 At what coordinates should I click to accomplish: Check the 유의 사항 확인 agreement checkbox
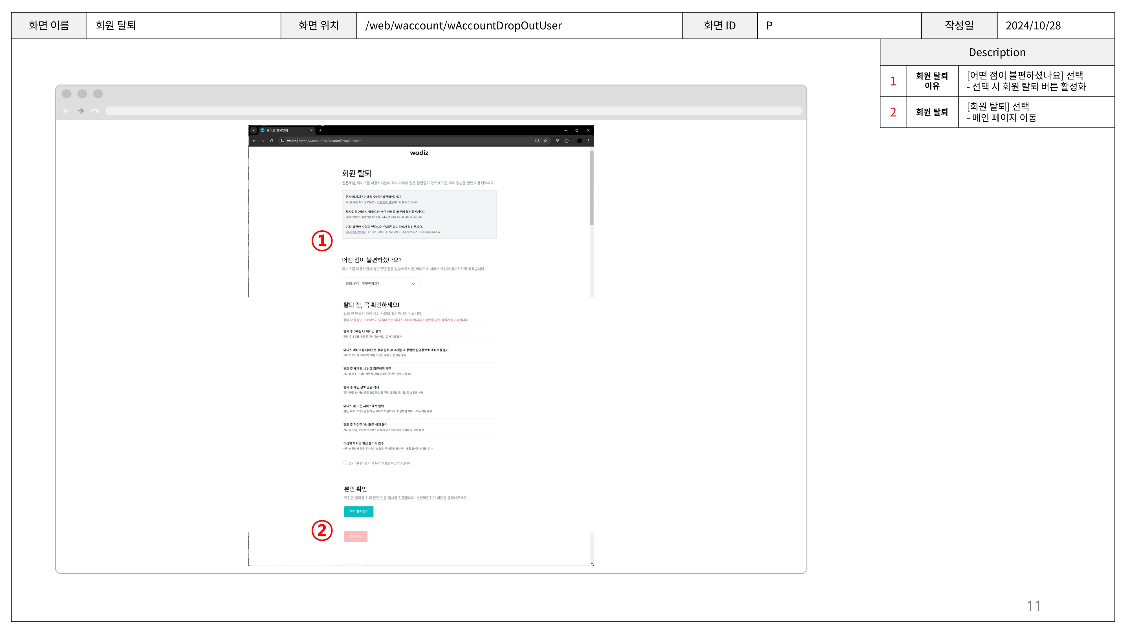click(345, 463)
